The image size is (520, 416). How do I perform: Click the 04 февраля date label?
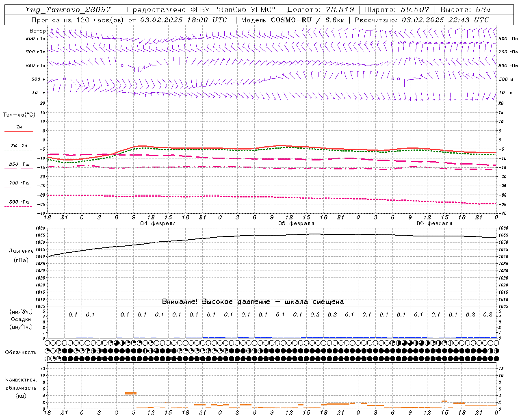point(158,223)
